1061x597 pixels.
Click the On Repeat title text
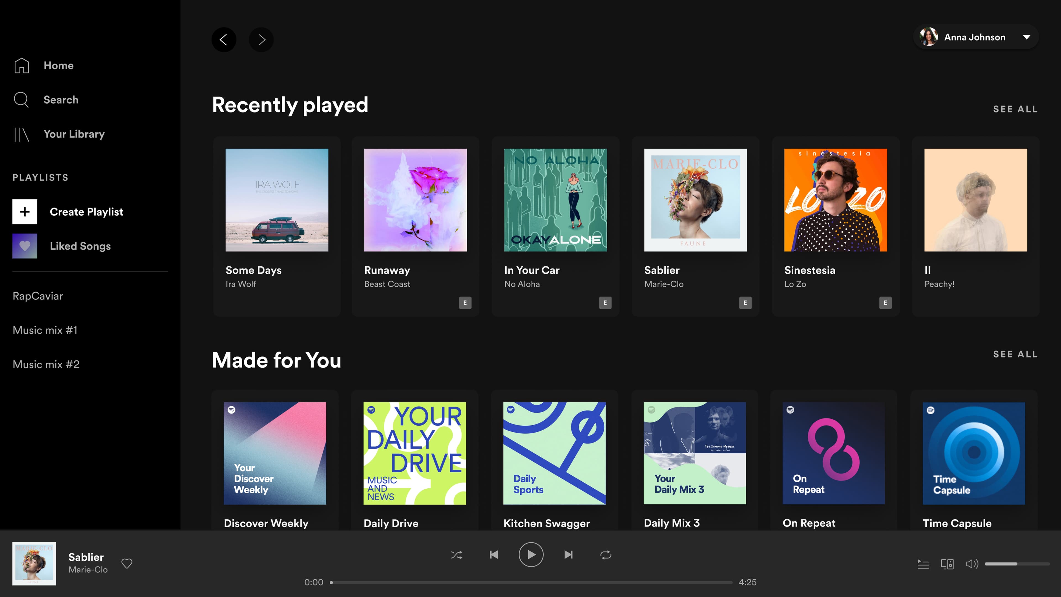809,523
